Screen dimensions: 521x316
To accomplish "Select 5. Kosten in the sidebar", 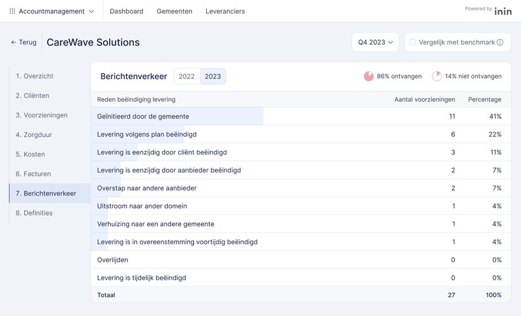I will (x=30, y=154).
